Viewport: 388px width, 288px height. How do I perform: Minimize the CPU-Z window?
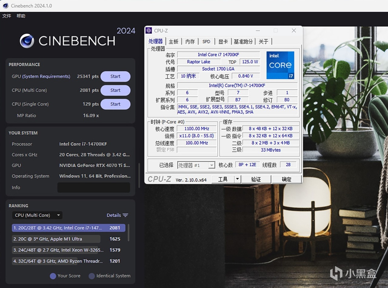point(258,31)
